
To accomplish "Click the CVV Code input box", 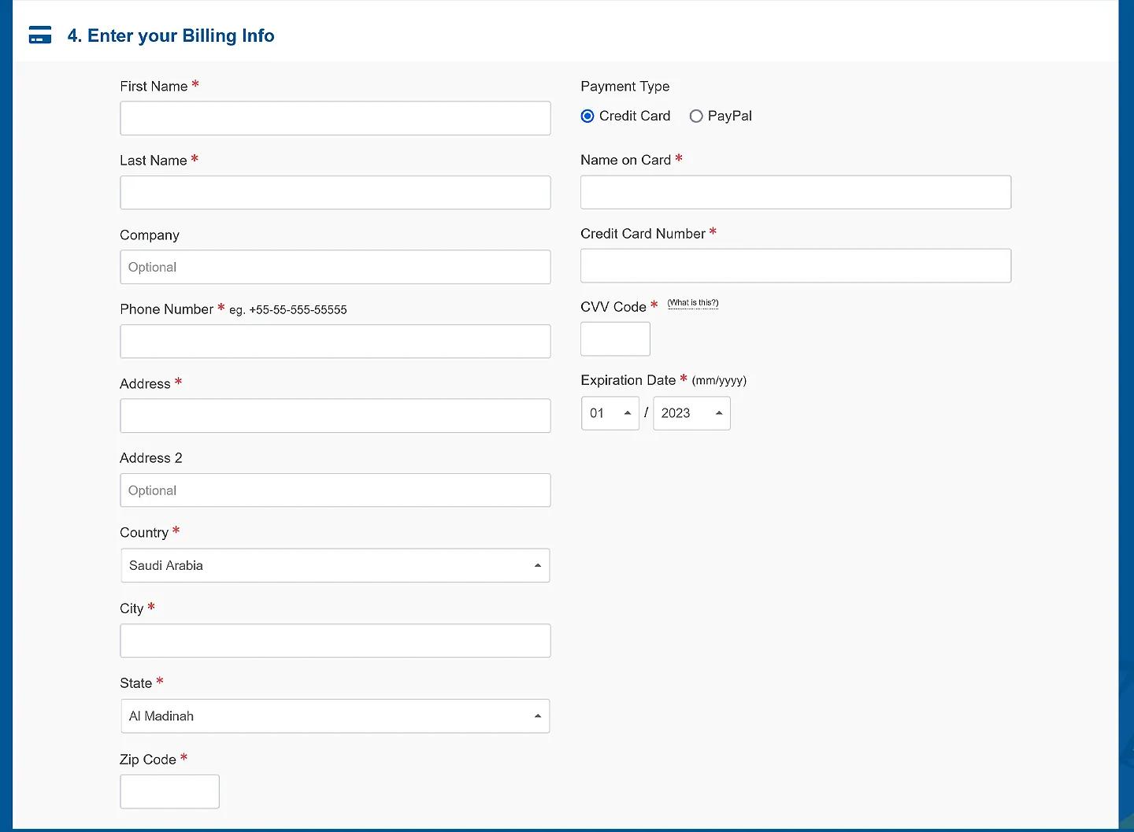I will point(615,339).
